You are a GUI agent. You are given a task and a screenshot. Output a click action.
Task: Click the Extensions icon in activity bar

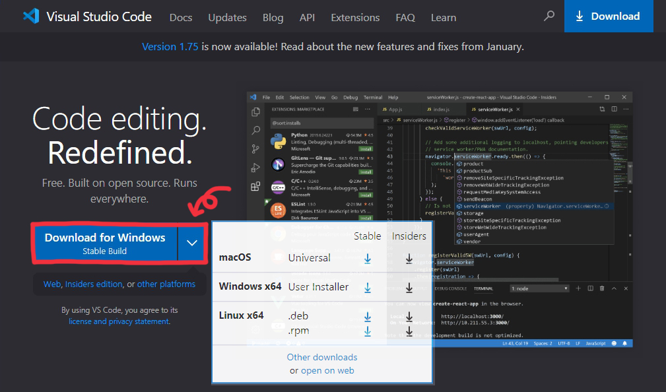click(x=255, y=187)
